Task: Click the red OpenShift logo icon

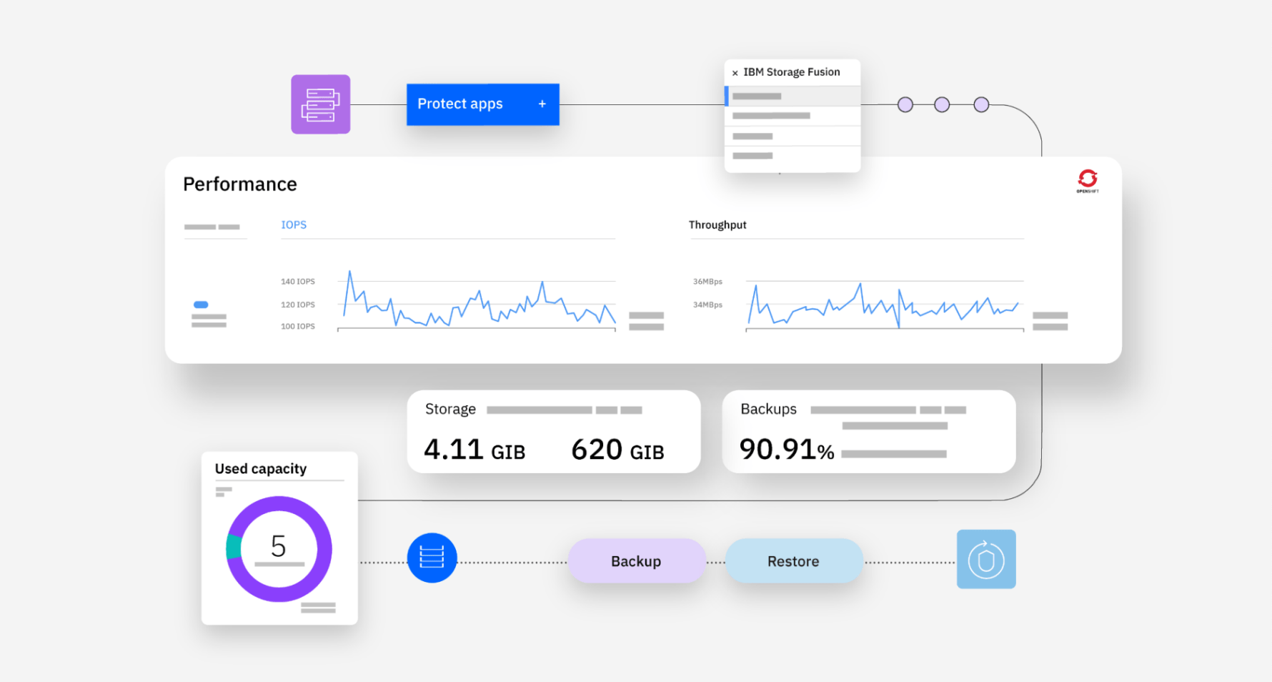Action: 1088,181
